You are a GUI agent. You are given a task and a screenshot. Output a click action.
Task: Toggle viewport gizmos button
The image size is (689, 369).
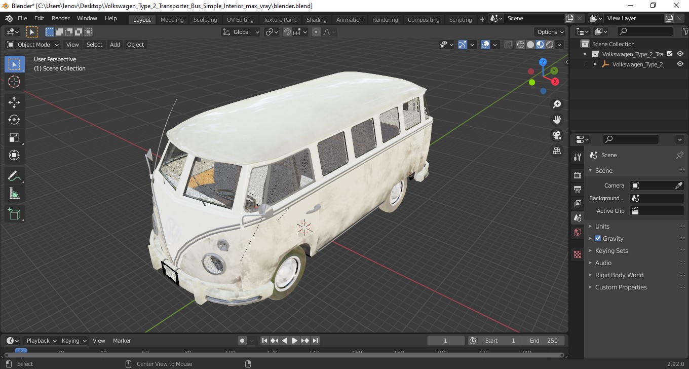[x=463, y=45]
